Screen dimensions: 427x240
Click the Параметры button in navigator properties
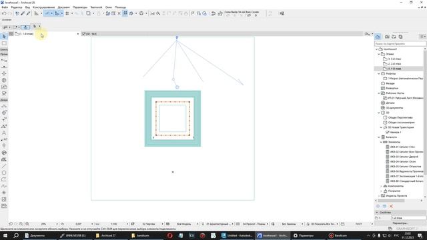[x=400, y=223]
